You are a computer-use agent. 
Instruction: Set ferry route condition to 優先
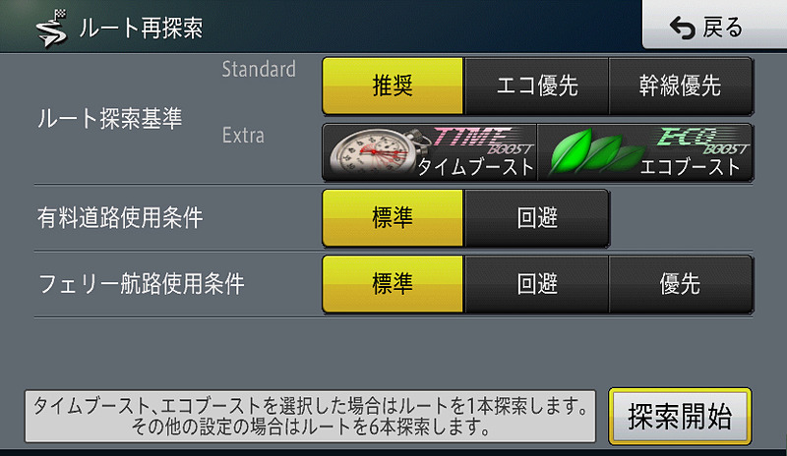pyautogui.click(x=681, y=284)
